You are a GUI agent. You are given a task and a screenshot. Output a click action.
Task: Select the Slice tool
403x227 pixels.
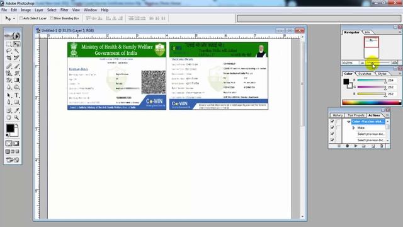point(17,57)
